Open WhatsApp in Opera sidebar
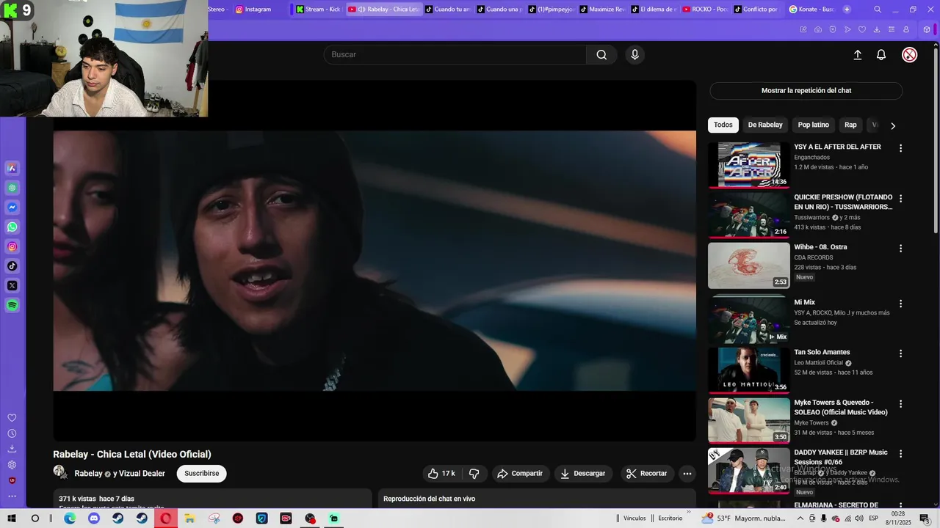 click(x=12, y=227)
